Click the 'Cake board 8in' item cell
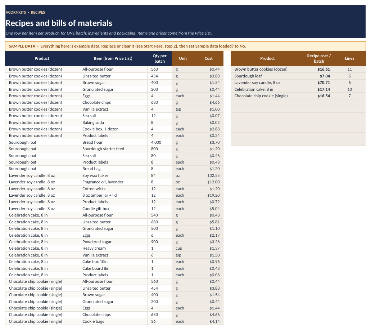The image size is (371, 330). (113, 268)
